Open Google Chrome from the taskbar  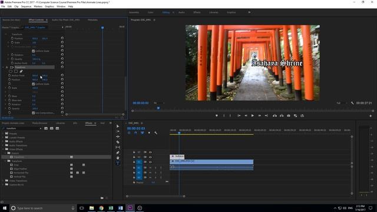tap(101, 208)
